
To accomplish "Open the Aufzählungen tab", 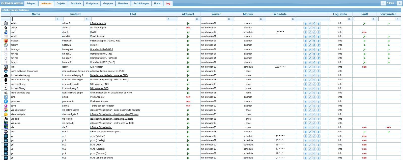I will tap(141, 4).
